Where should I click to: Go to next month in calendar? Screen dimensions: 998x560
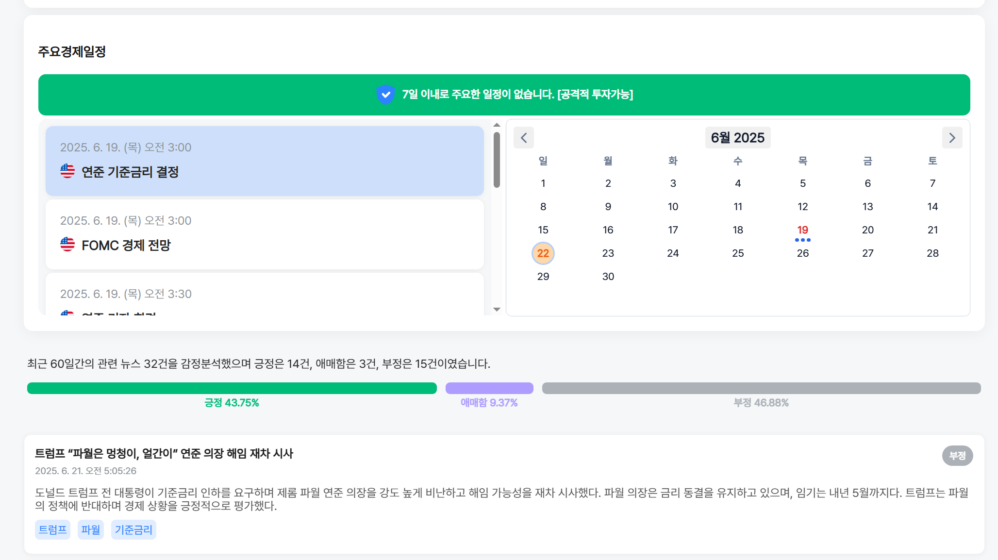tap(952, 138)
